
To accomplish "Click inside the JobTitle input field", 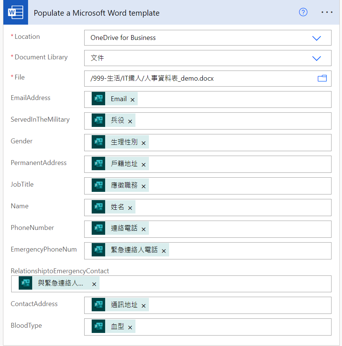I will click(x=208, y=186).
